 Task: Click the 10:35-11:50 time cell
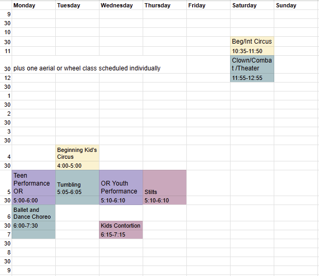252,51
